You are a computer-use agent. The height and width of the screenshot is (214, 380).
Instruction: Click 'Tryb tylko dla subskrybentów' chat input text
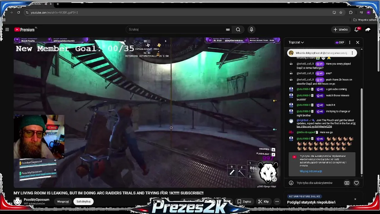(x=314, y=183)
